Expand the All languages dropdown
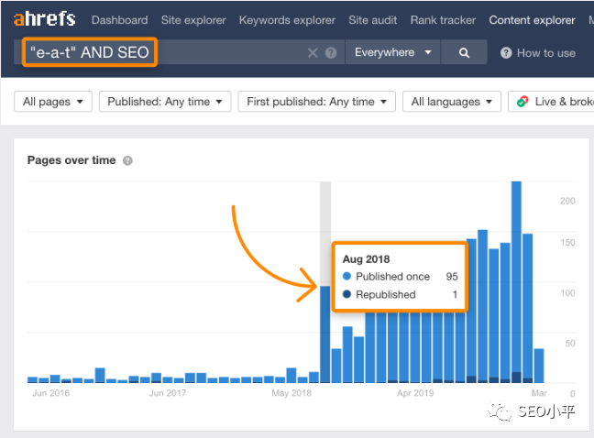 pos(452,102)
